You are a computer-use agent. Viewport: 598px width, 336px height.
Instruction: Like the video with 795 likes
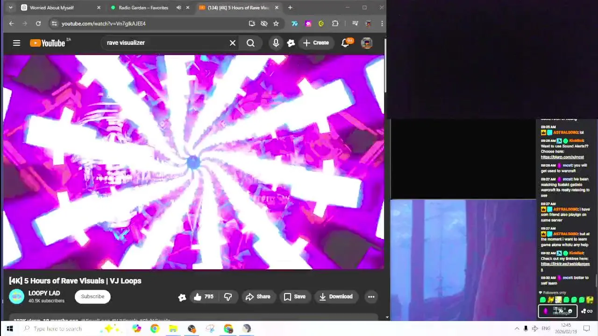click(x=204, y=297)
